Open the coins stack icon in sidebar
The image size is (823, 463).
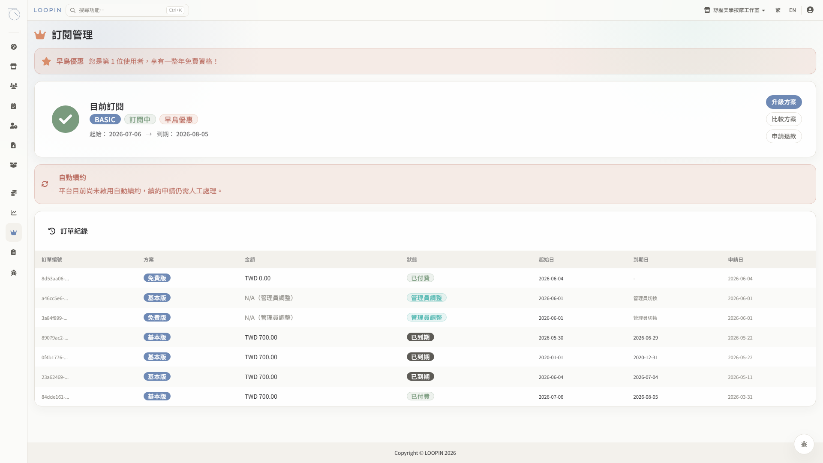[x=14, y=193]
